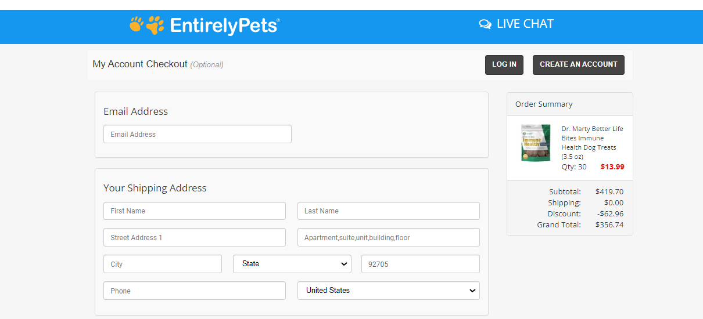Click the Last Name field
703x319 pixels.
point(389,211)
